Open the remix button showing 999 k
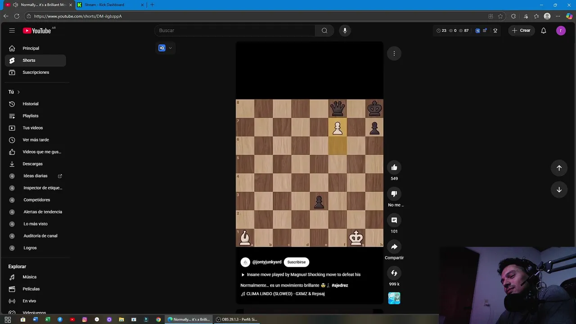 [x=394, y=273]
